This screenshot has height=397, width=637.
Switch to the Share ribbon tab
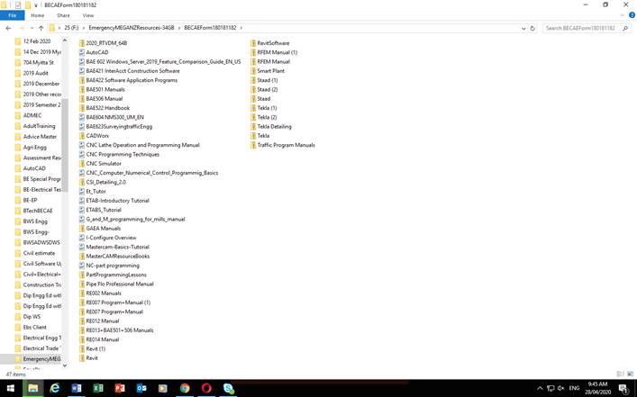click(x=63, y=15)
